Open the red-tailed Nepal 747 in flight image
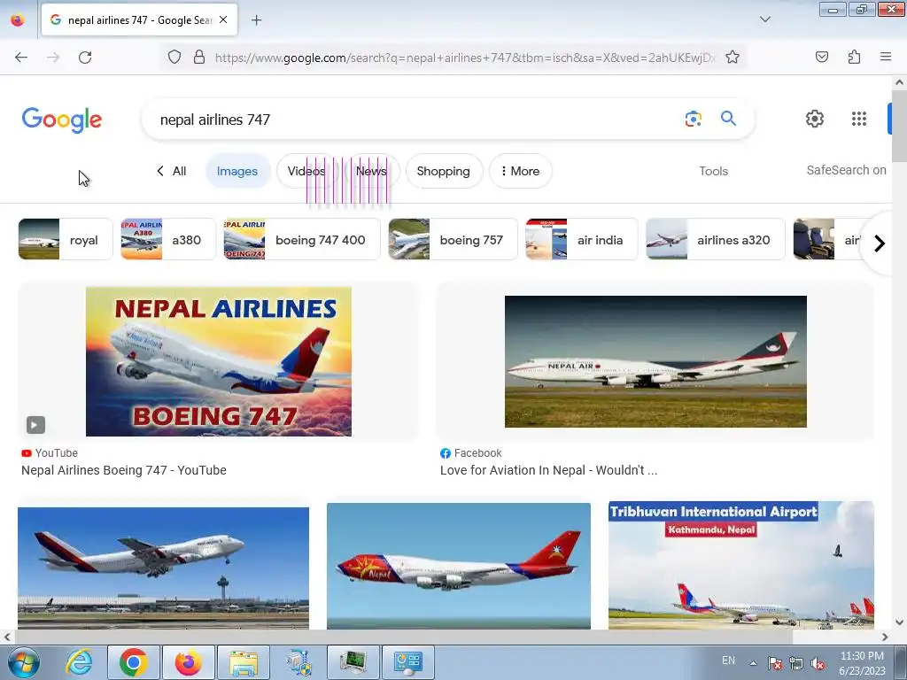The height and width of the screenshot is (680, 907). click(459, 566)
